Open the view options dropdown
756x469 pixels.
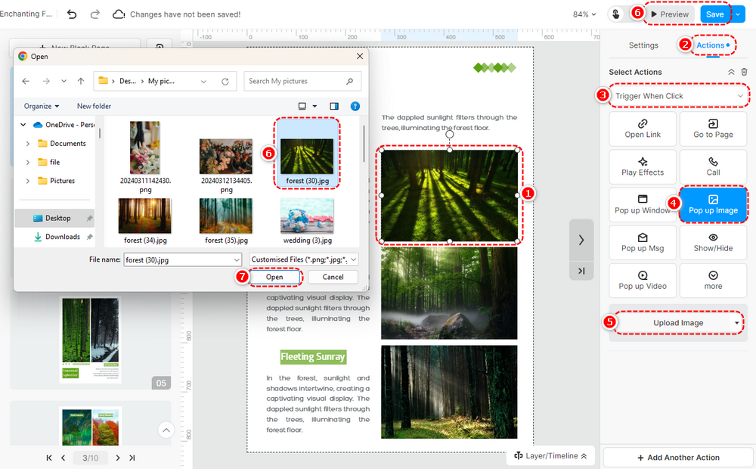click(314, 106)
